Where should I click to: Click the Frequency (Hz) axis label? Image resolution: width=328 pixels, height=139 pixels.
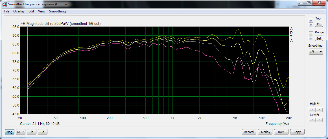pos(277,124)
